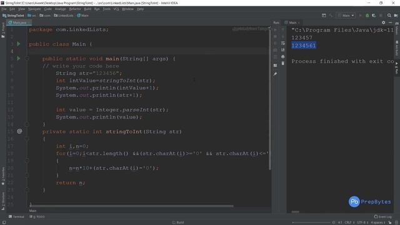Viewport: 400px width, 225px height.
Task: Open Run panel settings gear
Action: click(x=383, y=22)
